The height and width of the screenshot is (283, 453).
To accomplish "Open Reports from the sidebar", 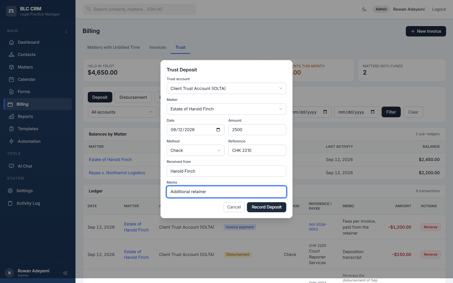I will pyautogui.click(x=38, y=116).
